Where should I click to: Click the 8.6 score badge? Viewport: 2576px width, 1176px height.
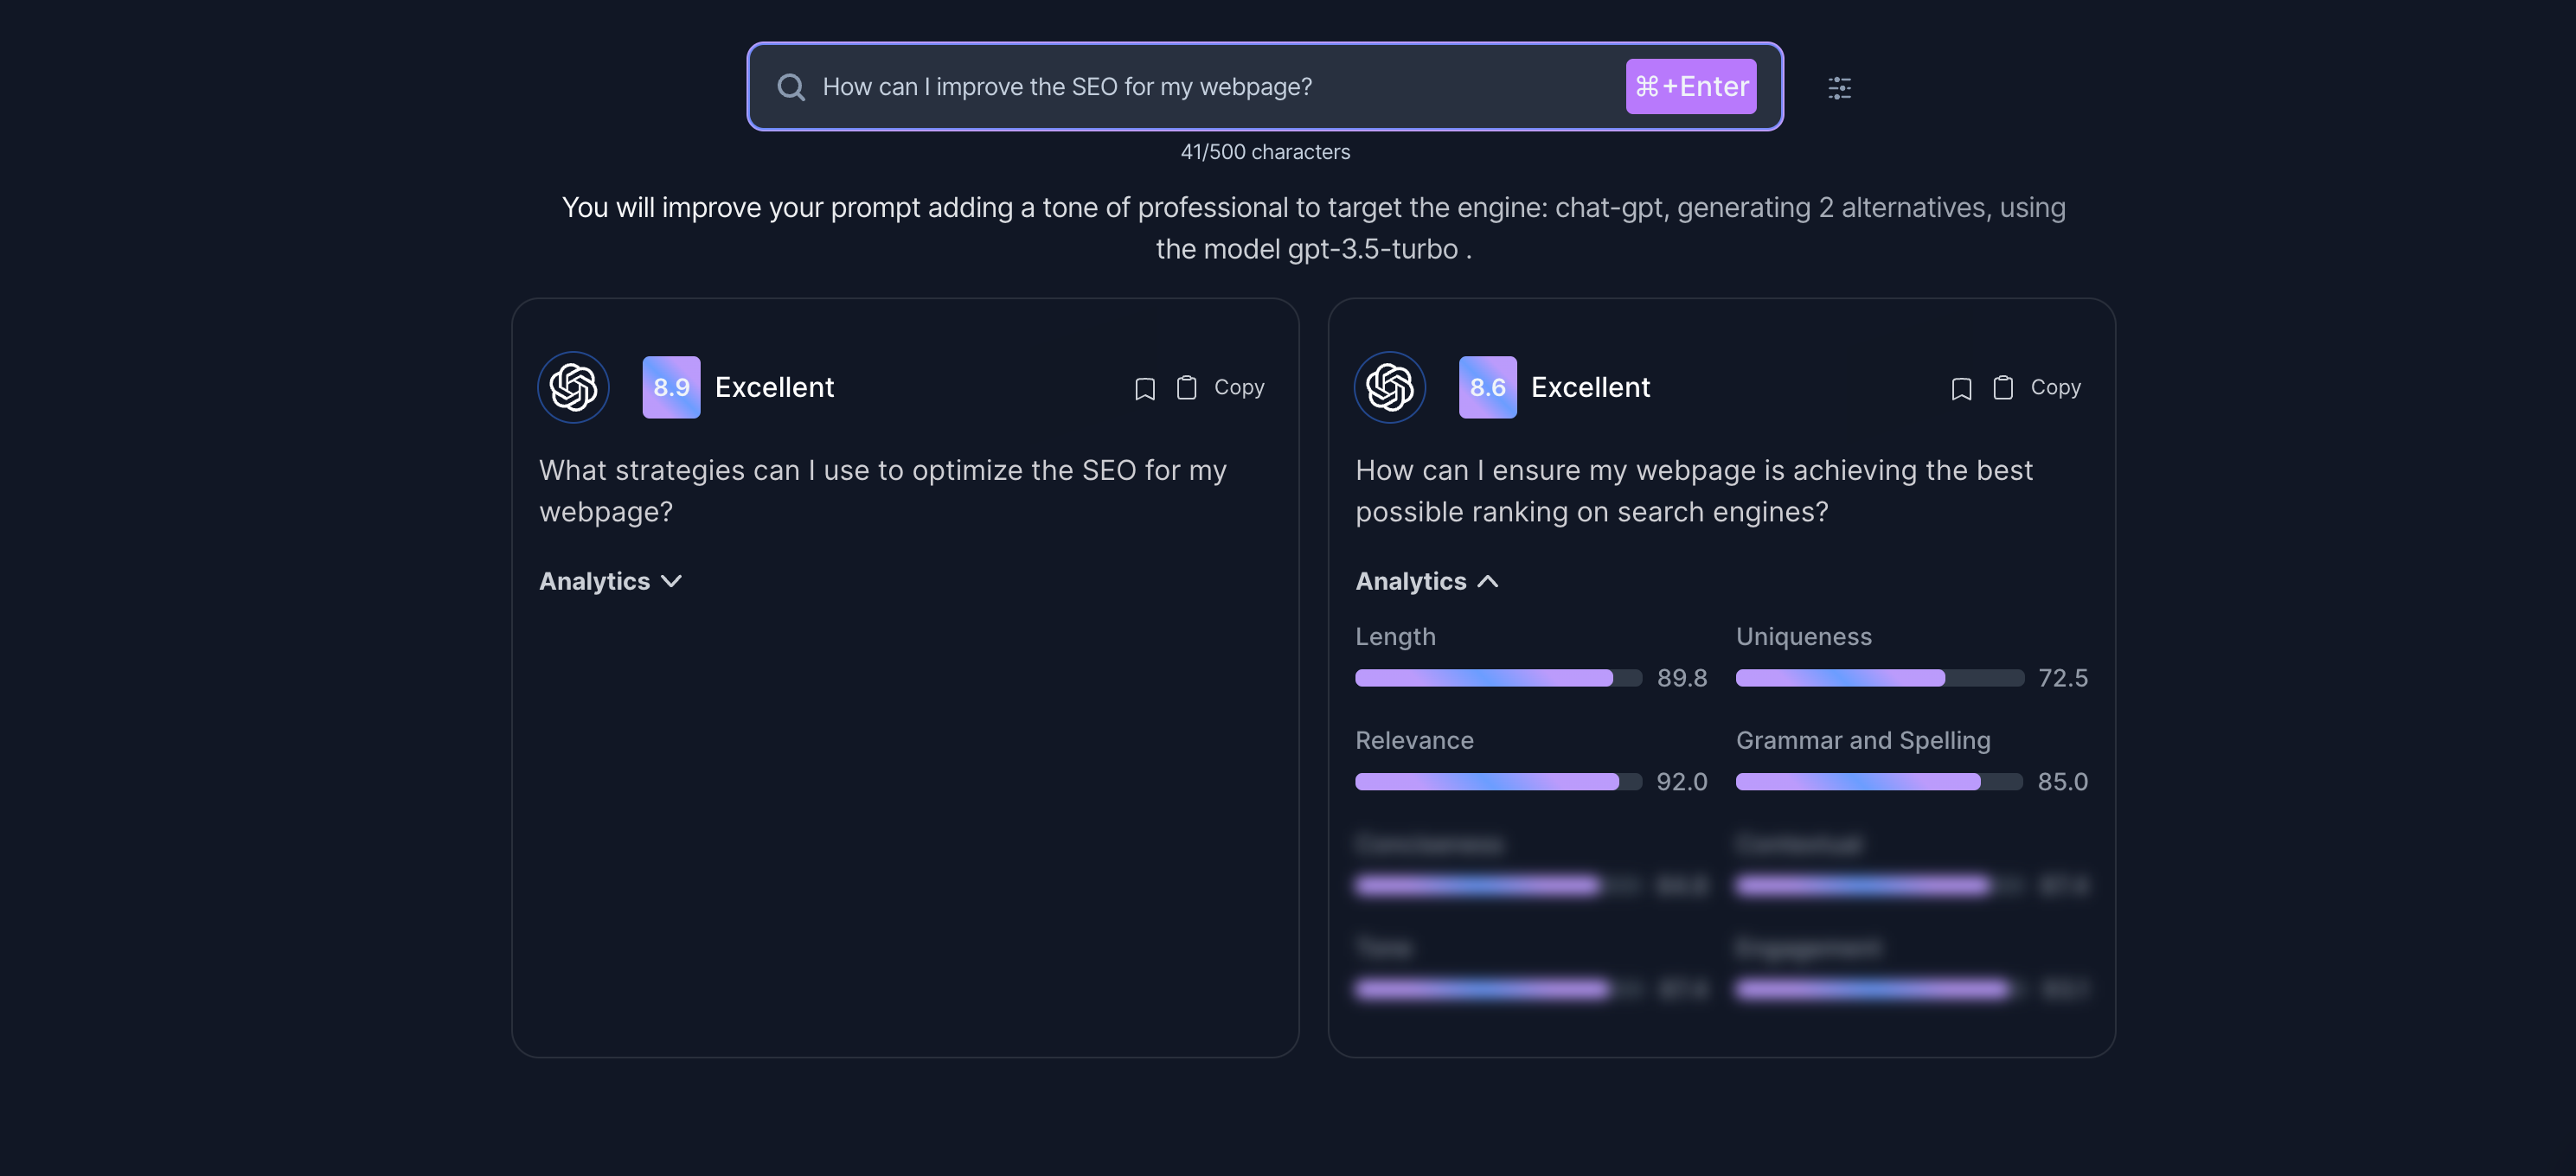point(1487,387)
